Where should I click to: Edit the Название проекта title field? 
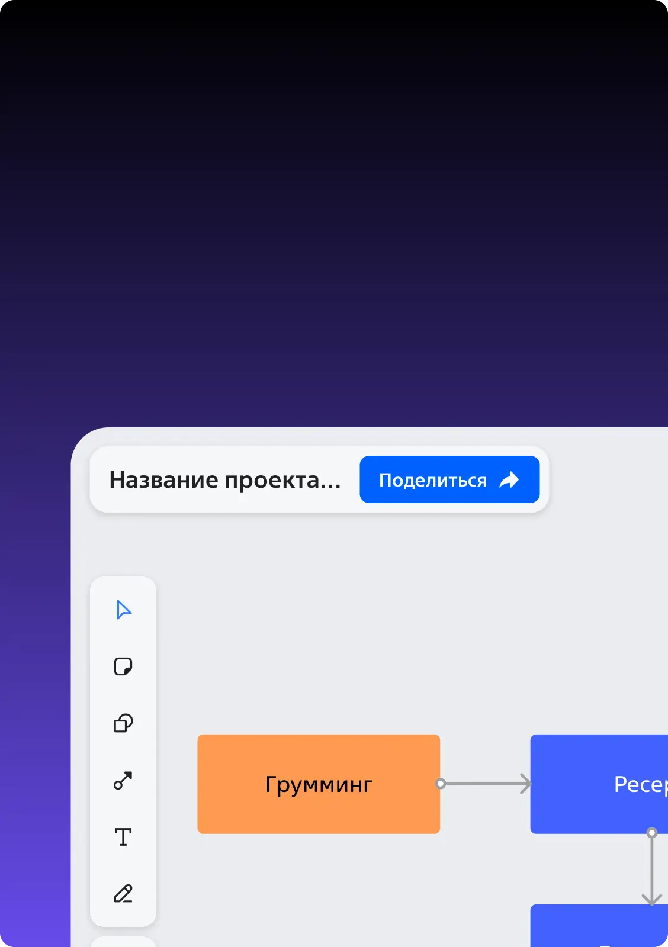[x=225, y=480]
